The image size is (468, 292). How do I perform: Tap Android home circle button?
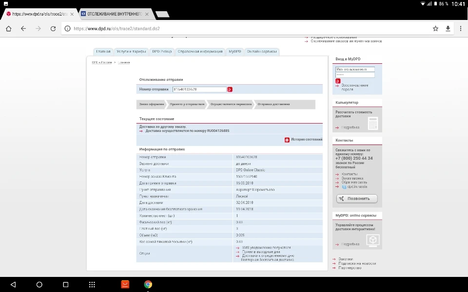(x=39, y=285)
